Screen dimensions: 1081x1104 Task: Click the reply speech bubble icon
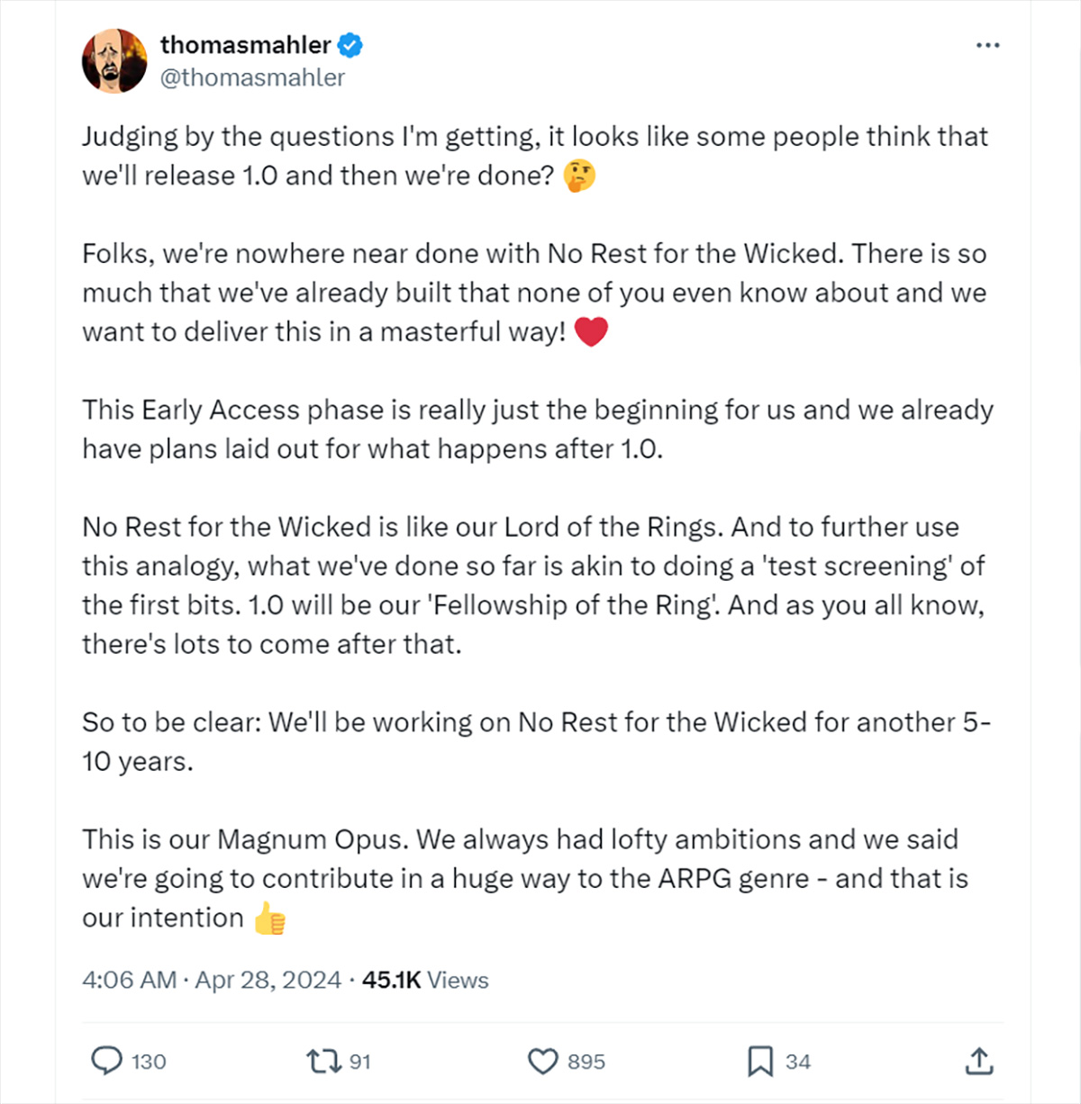coord(107,1061)
